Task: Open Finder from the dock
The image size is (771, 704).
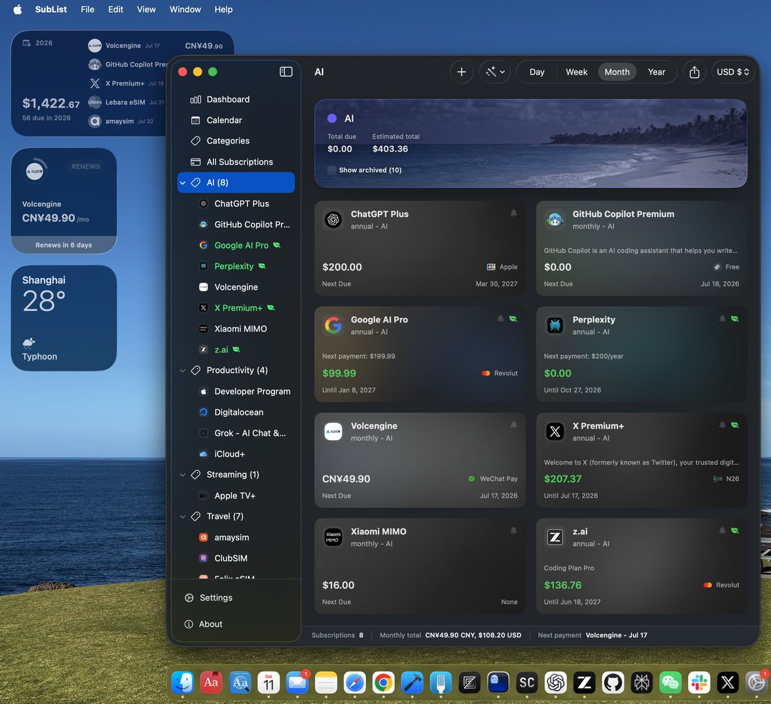Action: tap(183, 683)
